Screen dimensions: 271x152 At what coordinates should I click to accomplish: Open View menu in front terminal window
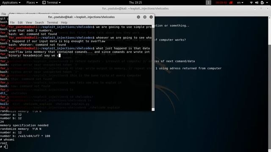(29, 22)
